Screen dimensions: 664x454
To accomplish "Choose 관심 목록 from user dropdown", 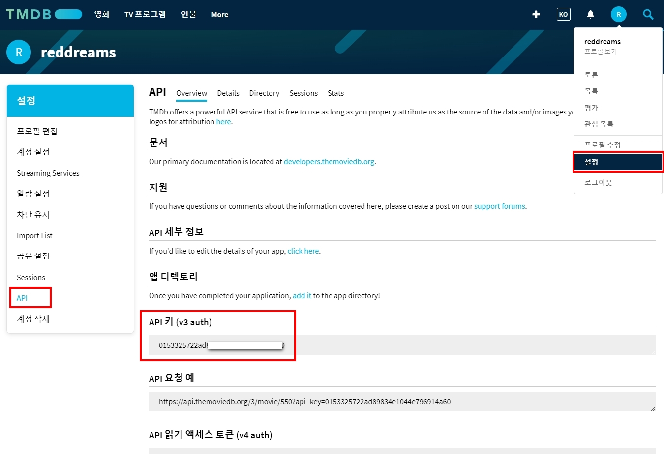I will (599, 124).
